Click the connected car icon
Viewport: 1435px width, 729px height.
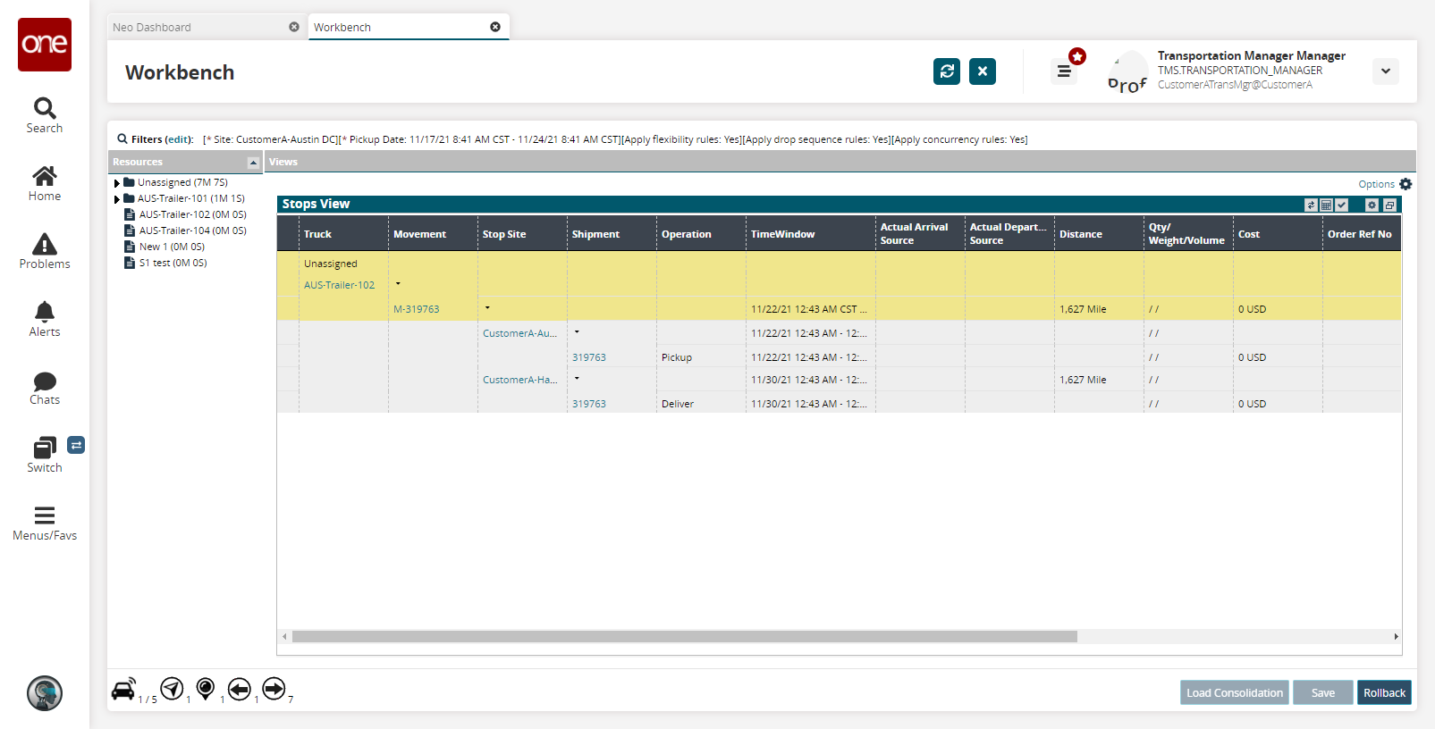click(x=123, y=688)
